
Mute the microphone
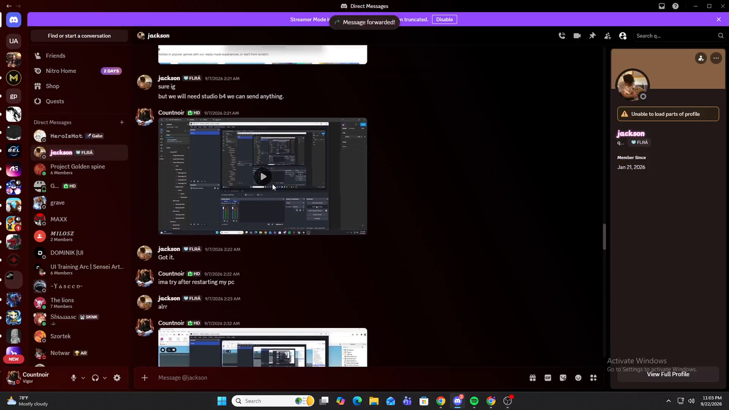[73, 378]
